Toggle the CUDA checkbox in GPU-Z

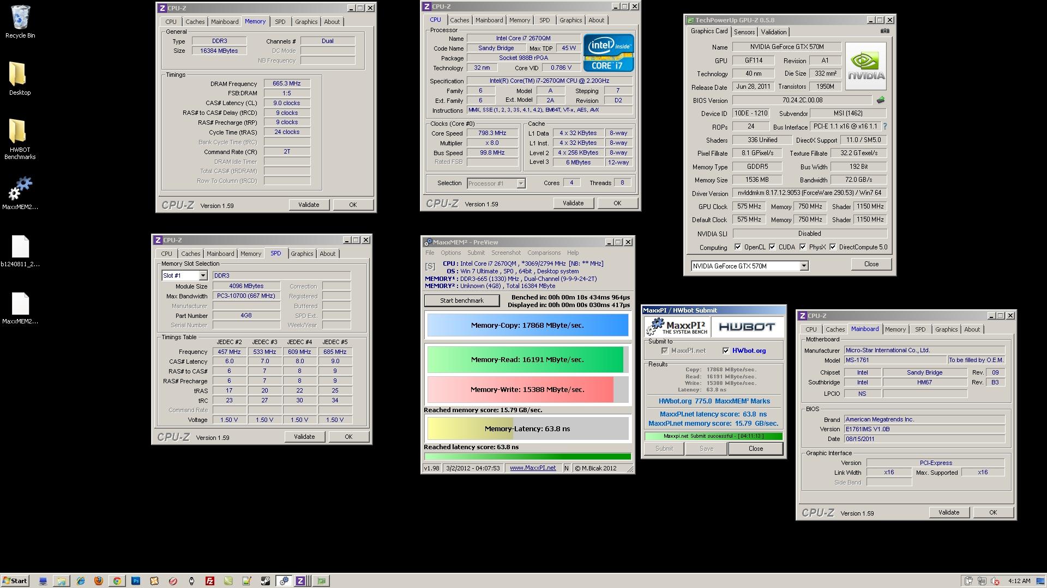[772, 247]
